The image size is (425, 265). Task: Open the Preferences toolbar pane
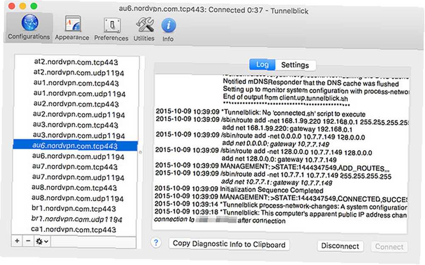tap(111, 29)
